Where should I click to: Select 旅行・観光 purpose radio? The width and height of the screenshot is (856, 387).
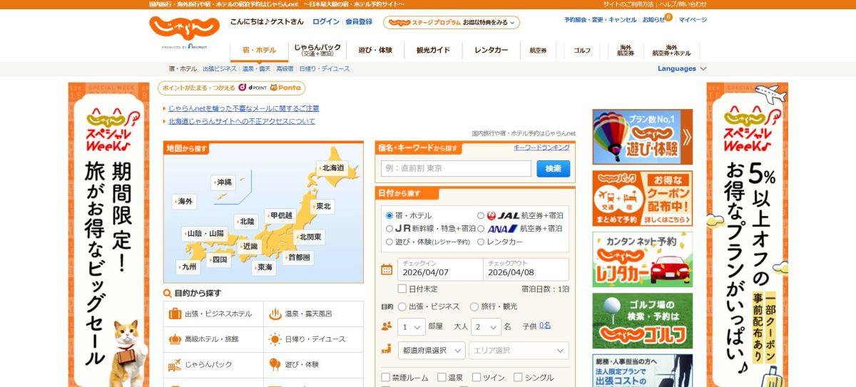coord(475,306)
